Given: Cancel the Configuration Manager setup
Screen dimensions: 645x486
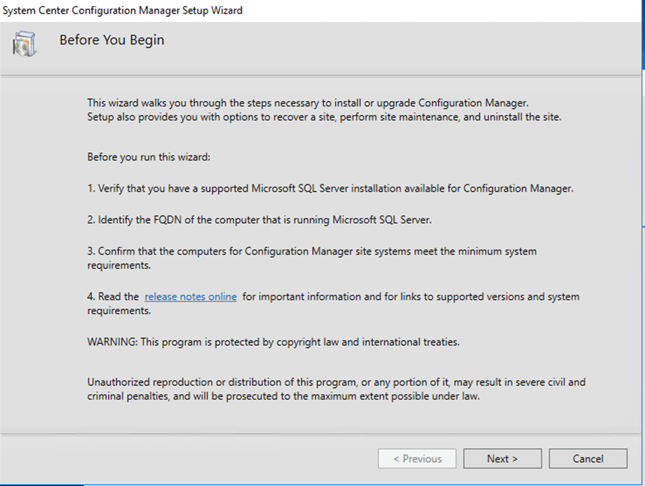Looking at the screenshot, I should coord(587,459).
